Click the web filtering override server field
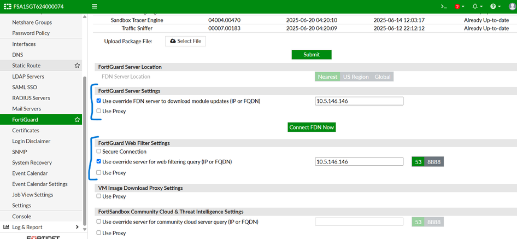 pyautogui.click(x=359, y=162)
